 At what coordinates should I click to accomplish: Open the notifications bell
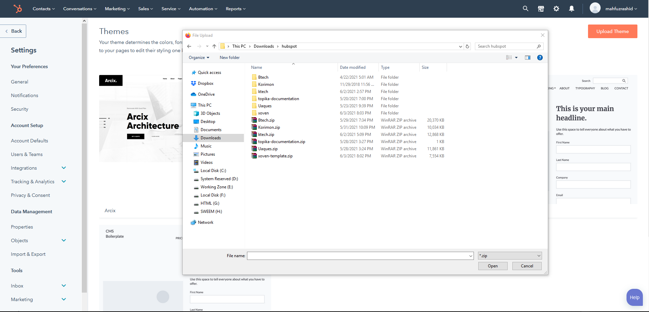[x=571, y=9]
